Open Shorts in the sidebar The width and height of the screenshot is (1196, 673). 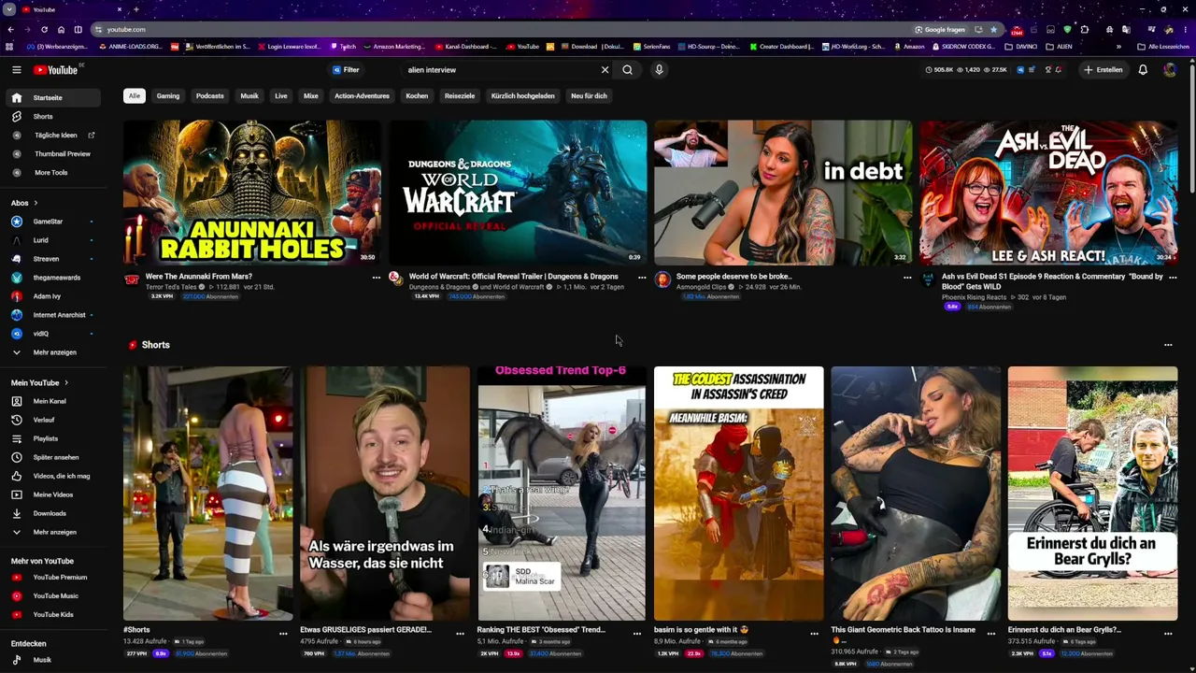pyautogui.click(x=53, y=117)
